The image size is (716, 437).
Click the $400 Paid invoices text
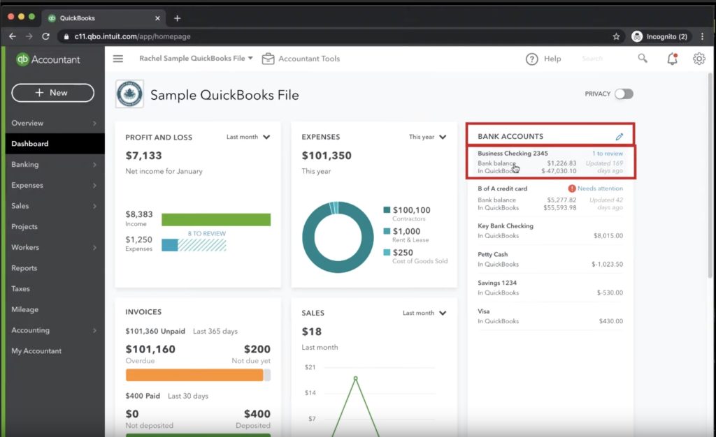[x=143, y=396]
